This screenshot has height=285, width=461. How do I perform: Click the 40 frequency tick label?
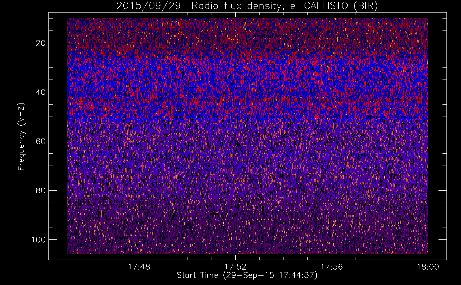[41, 92]
